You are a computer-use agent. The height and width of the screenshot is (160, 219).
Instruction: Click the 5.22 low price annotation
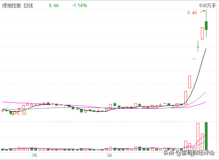(x=22, y=113)
